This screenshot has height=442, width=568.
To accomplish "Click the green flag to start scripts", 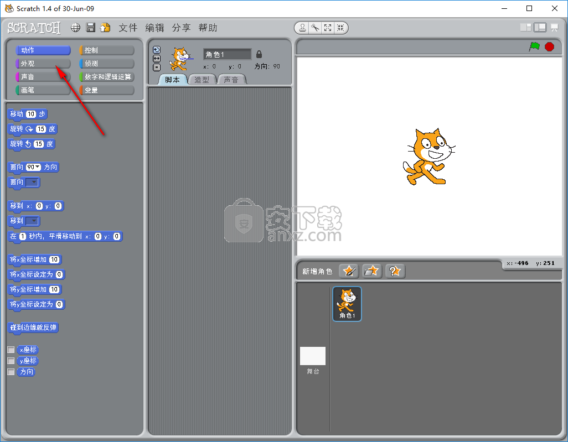I will (534, 46).
